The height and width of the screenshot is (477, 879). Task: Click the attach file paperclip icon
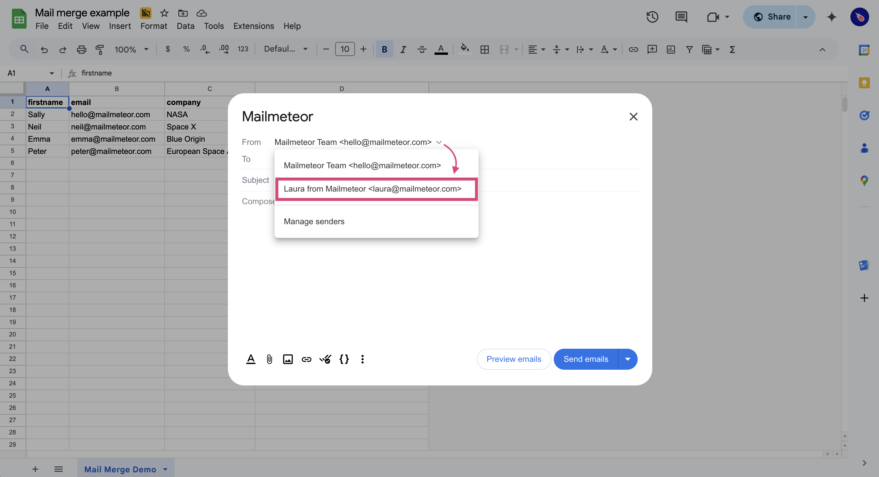point(269,359)
